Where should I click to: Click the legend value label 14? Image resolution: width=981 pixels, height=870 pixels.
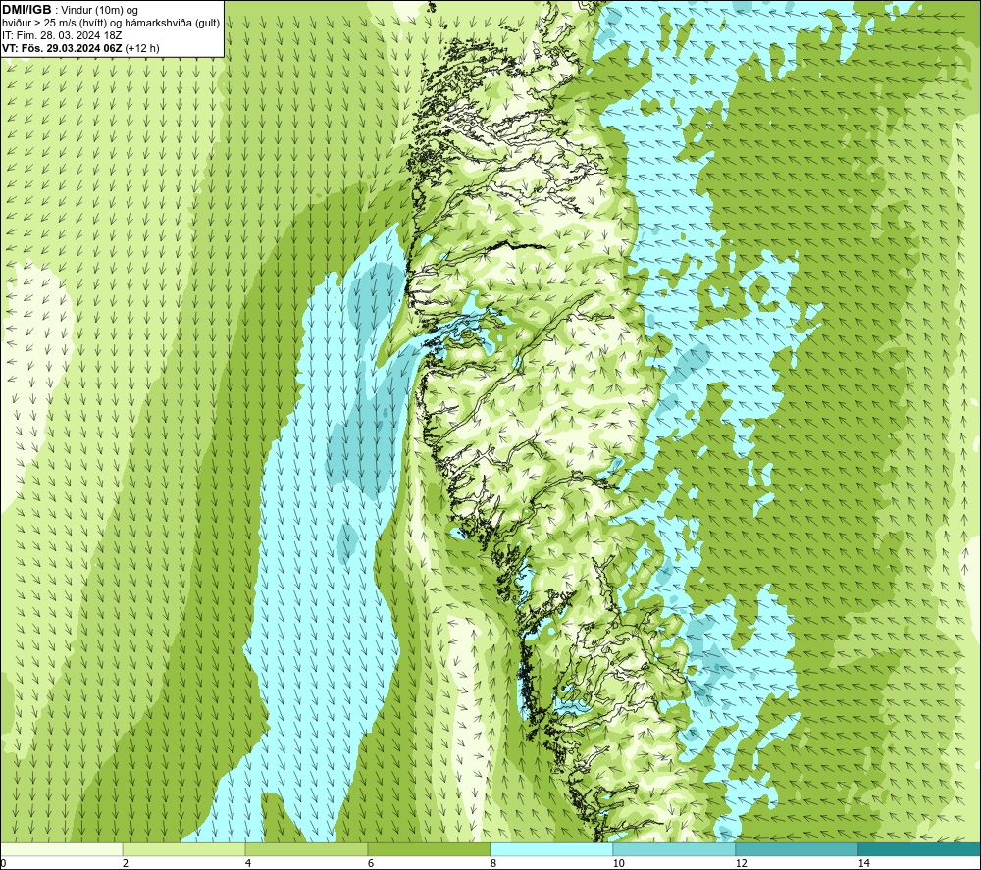click(x=863, y=863)
